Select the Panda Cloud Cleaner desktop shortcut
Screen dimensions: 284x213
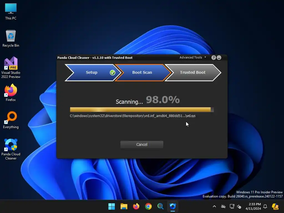[11, 149]
